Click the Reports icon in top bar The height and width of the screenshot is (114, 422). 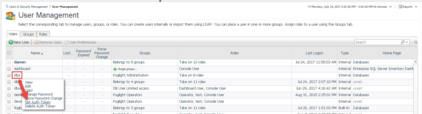pos(400,7)
